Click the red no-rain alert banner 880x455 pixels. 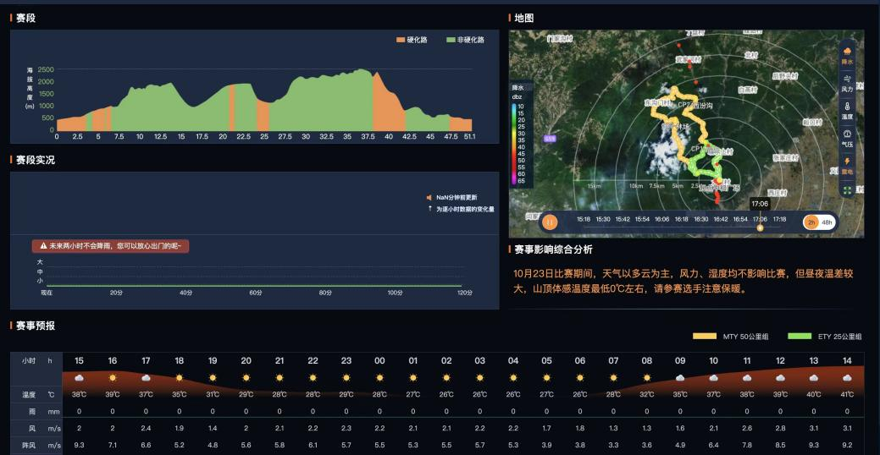(x=111, y=246)
